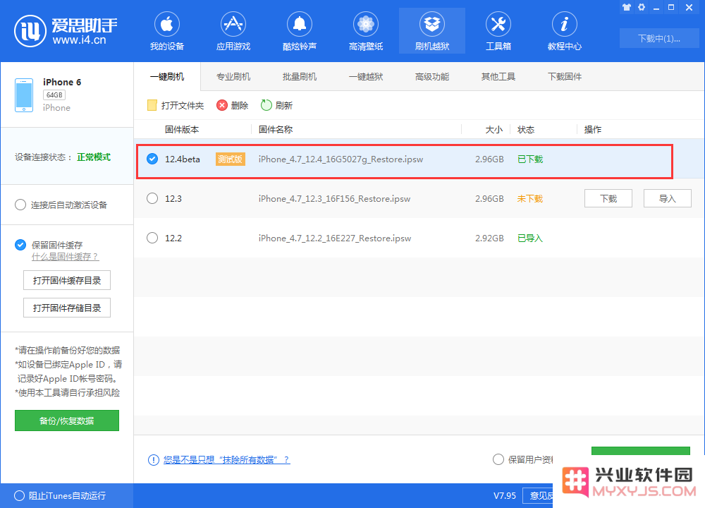
Task: Open settings gear in title bar
Action: [x=642, y=7]
